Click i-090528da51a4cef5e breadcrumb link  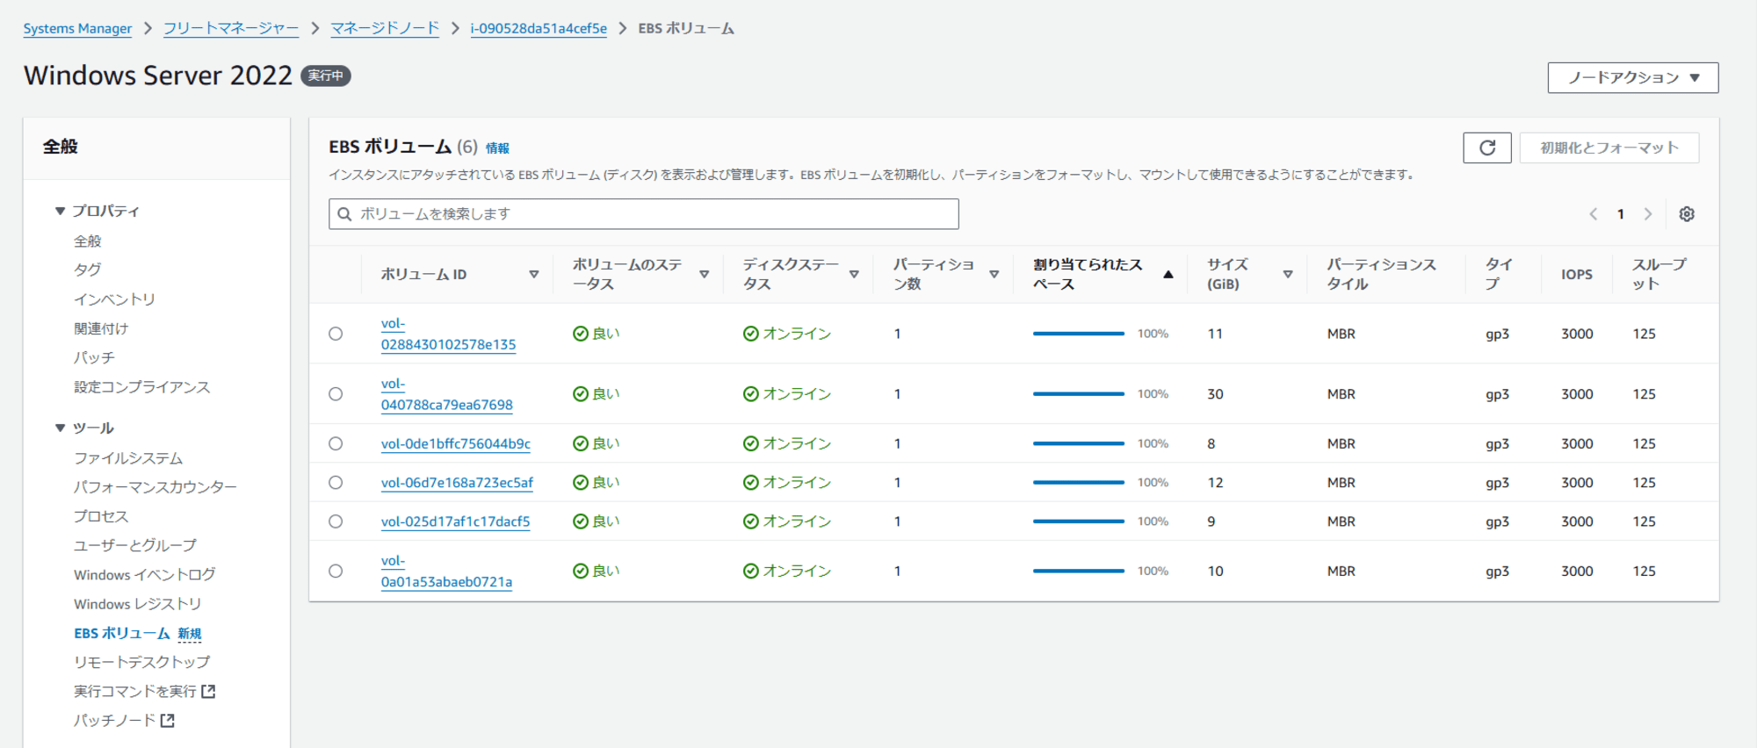[x=539, y=28]
